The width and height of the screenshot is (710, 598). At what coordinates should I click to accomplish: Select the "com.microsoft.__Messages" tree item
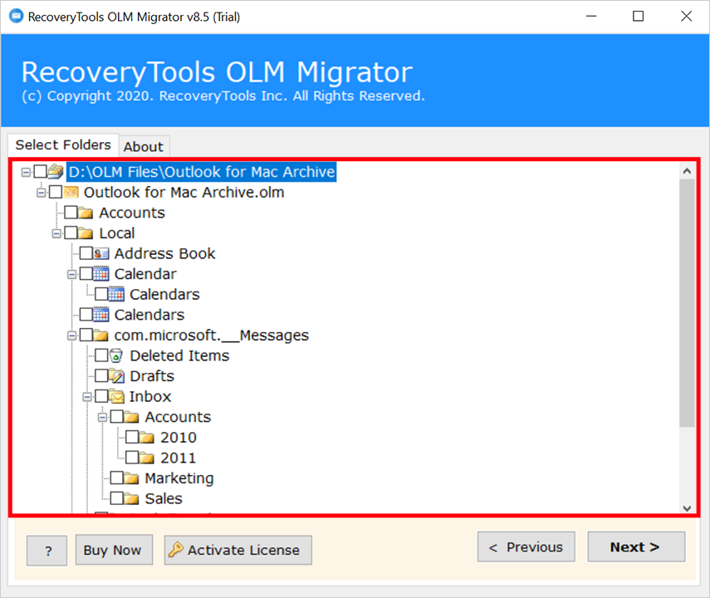click(x=212, y=336)
